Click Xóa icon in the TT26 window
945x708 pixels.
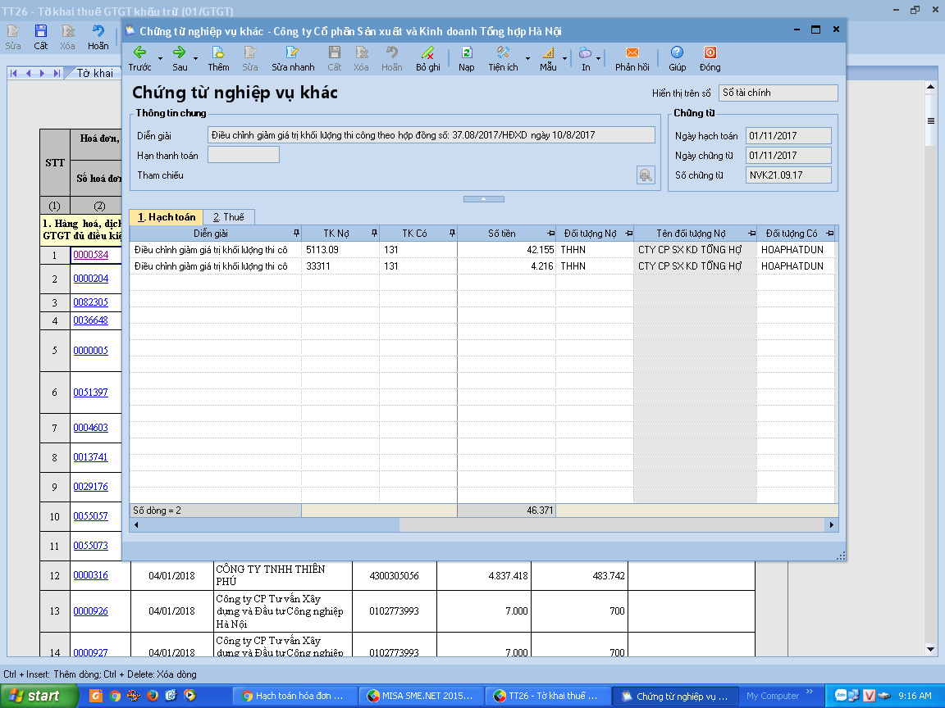[x=67, y=37]
